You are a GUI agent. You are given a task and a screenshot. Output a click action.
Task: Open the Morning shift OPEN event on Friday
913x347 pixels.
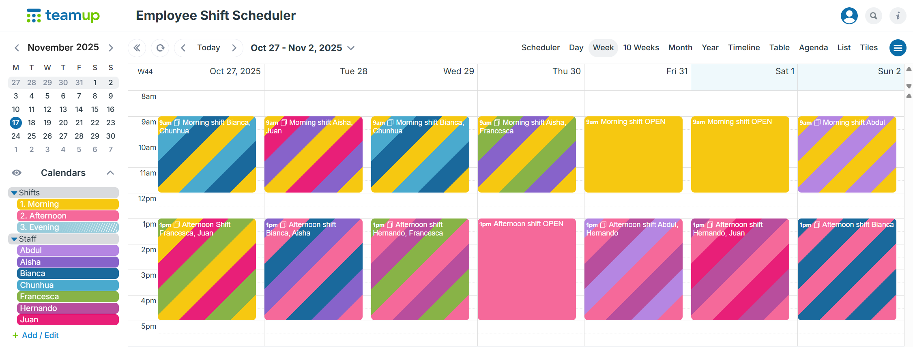[x=633, y=154]
